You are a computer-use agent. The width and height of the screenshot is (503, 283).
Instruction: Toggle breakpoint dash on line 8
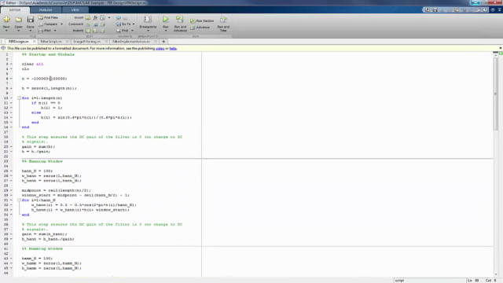11,88
